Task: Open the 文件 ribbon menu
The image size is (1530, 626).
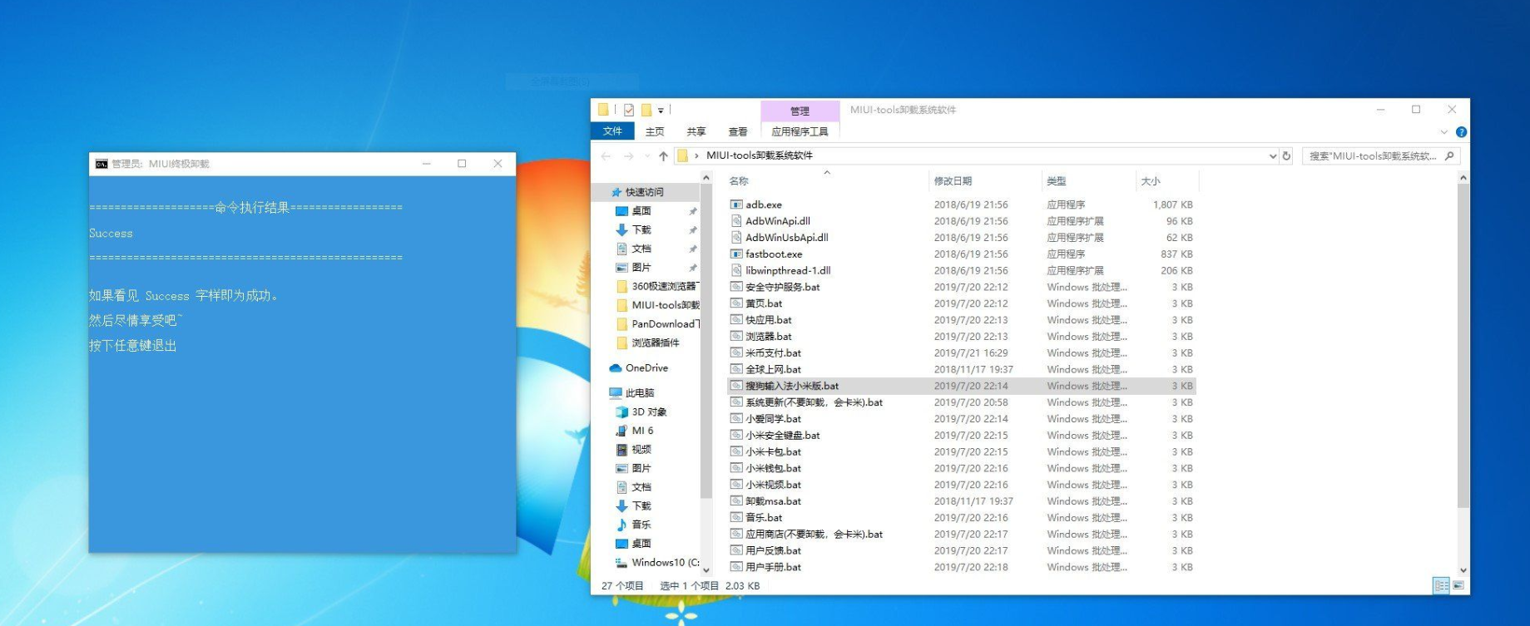Action: (x=613, y=131)
